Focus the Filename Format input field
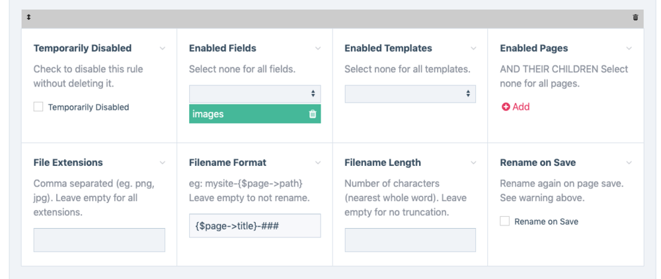 (254, 225)
